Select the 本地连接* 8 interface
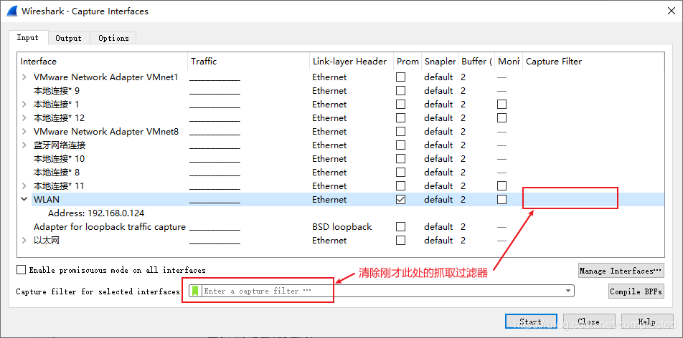The image size is (683, 338). [x=57, y=173]
